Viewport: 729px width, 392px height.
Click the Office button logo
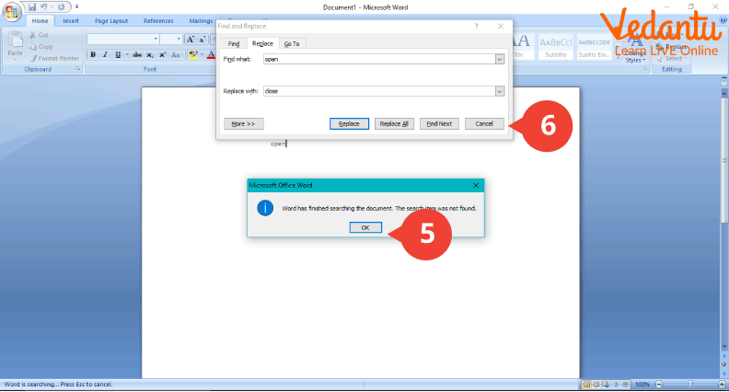[x=11, y=9]
